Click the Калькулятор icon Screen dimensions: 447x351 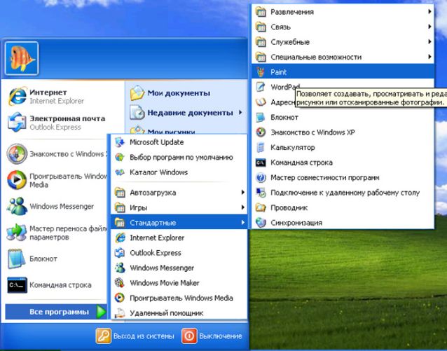click(x=260, y=147)
